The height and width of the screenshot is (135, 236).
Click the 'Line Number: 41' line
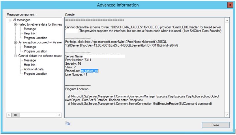[x=76, y=74]
